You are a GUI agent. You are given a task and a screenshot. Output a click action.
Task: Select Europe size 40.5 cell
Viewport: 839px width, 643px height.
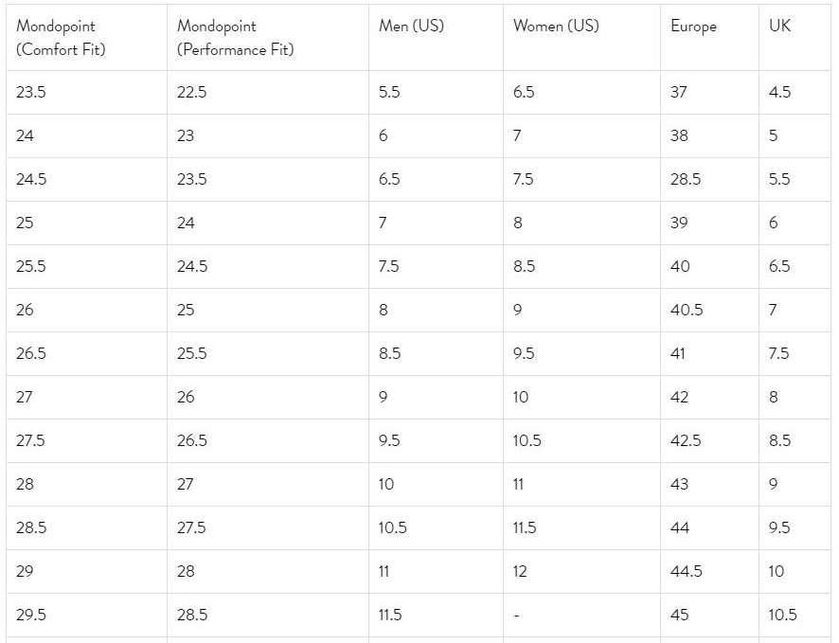pyautogui.click(x=687, y=310)
